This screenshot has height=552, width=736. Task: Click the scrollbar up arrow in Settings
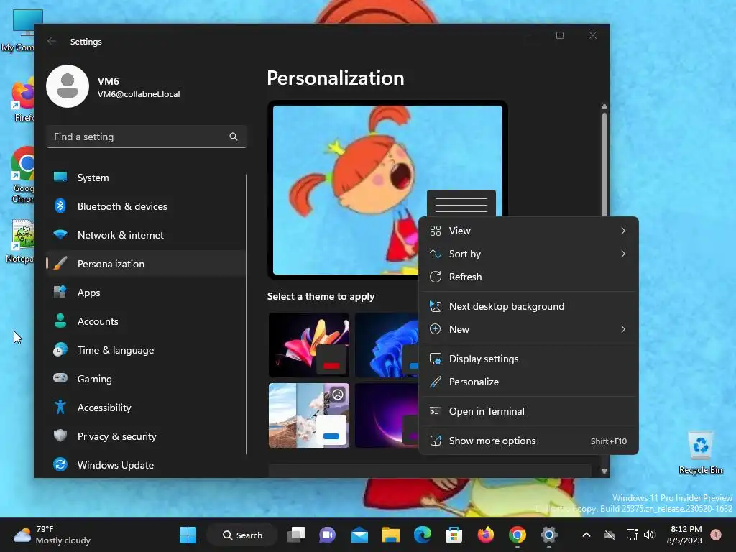(604, 106)
